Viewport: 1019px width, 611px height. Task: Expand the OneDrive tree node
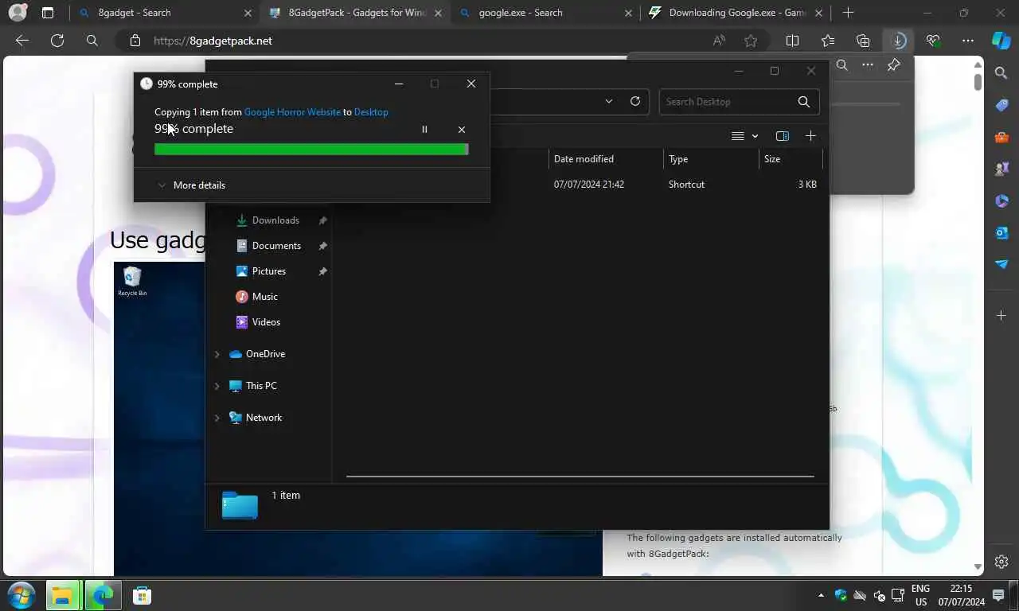click(x=217, y=354)
